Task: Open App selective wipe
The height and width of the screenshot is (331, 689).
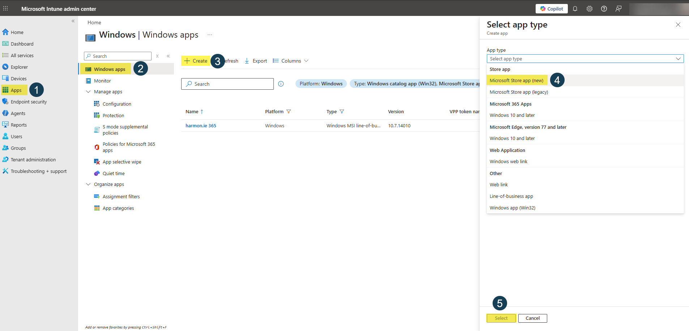Action: (122, 162)
